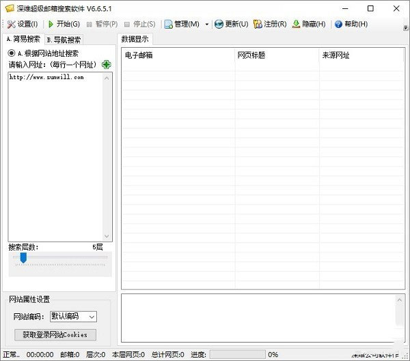The image size is (410, 361).
Task: Click the 隐藏(H) hide toolbar icon
Action: coord(296,24)
